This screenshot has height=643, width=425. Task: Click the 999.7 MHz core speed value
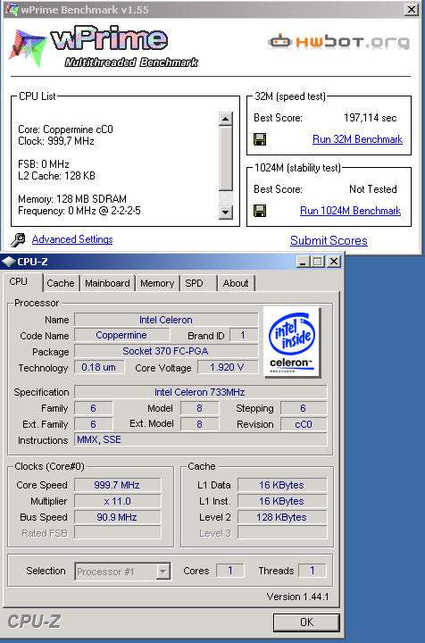pyautogui.click(x=117, y=485)
